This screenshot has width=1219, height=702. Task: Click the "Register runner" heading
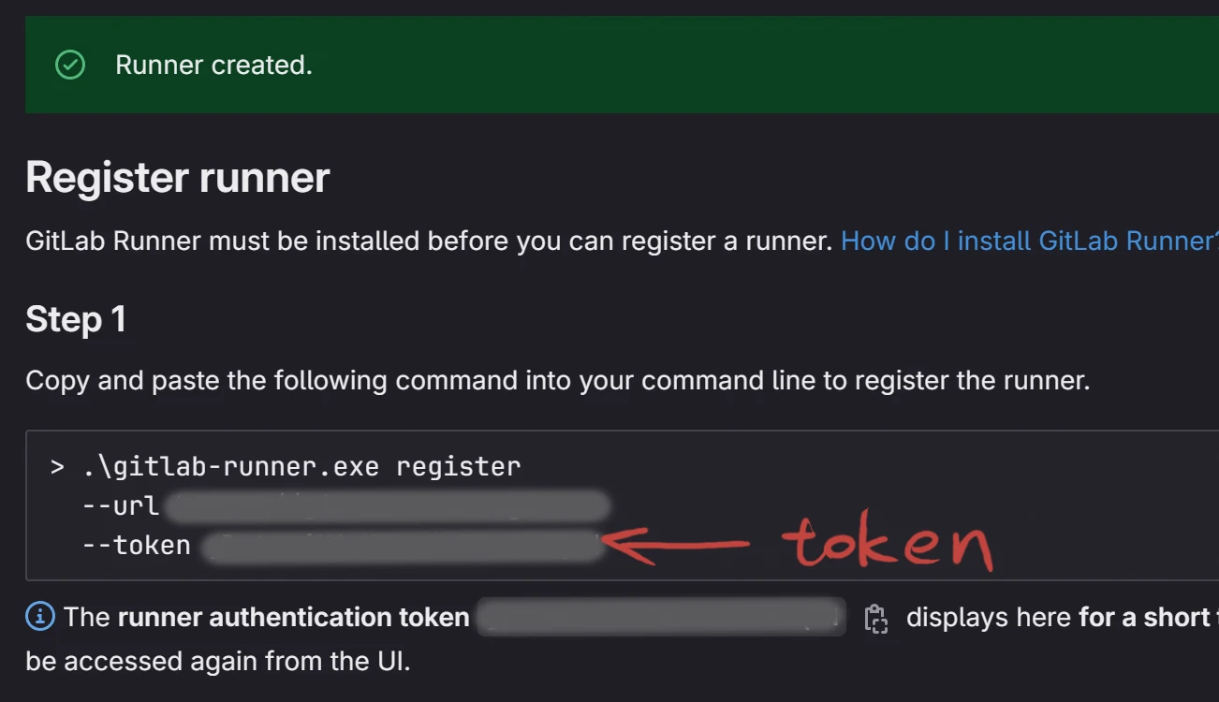tap(178, 177)
